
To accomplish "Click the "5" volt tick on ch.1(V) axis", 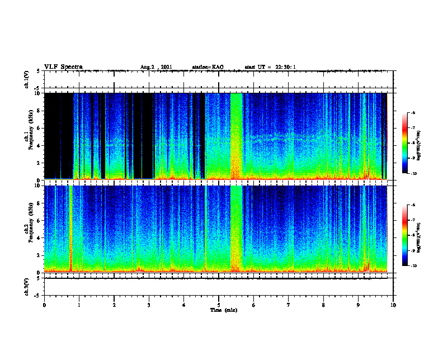I will (38, 71).
